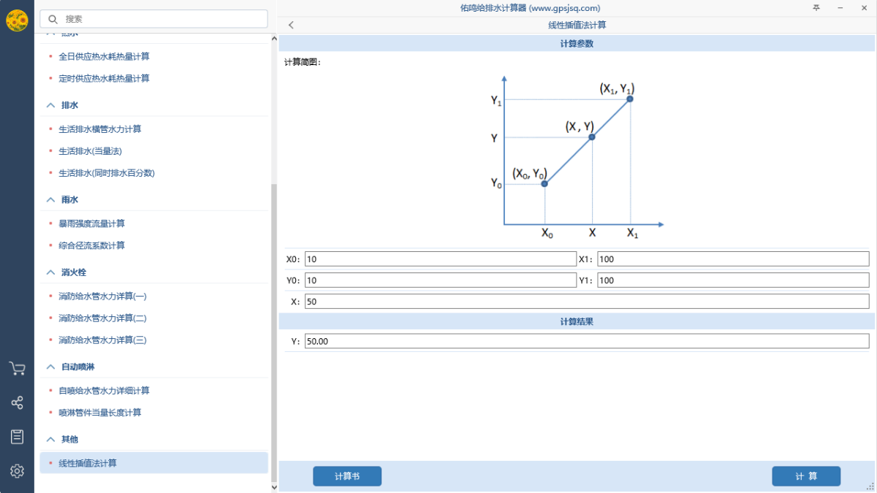Click the X0 input field

pyautogui.click(x=441, y=259)
